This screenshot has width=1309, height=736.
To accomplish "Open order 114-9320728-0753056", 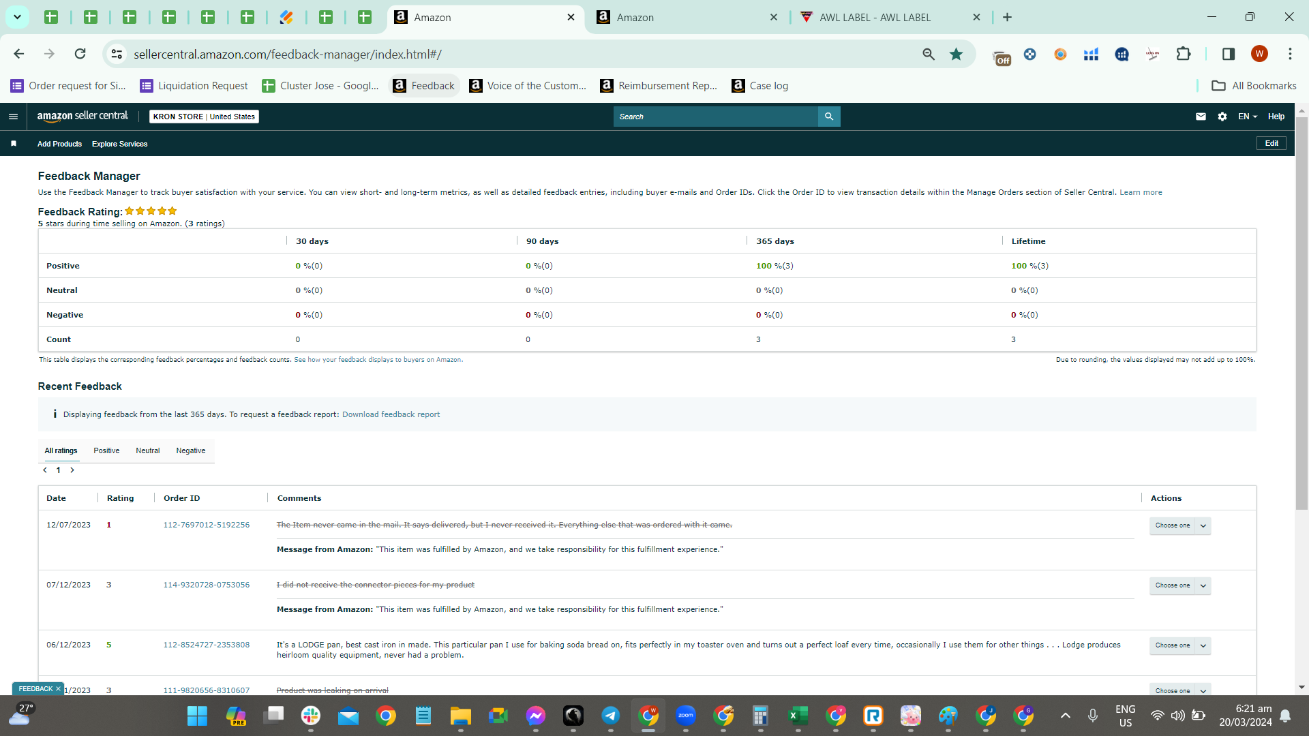I will click(207, 585).
